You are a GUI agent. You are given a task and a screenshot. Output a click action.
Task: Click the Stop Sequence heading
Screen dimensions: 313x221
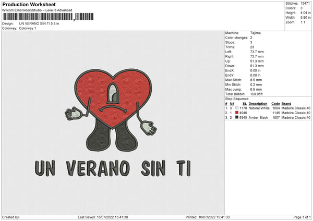237,99
